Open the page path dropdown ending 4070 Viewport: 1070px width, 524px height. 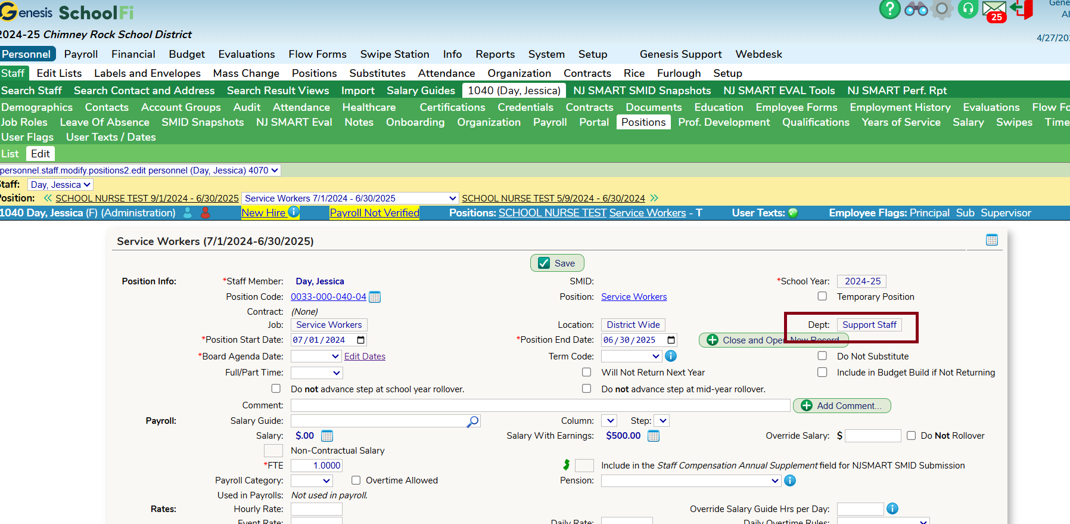point(140,170)
